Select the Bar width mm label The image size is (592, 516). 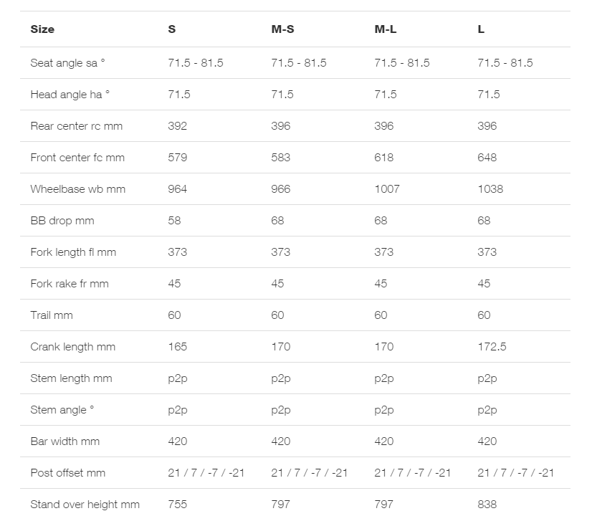65,441
